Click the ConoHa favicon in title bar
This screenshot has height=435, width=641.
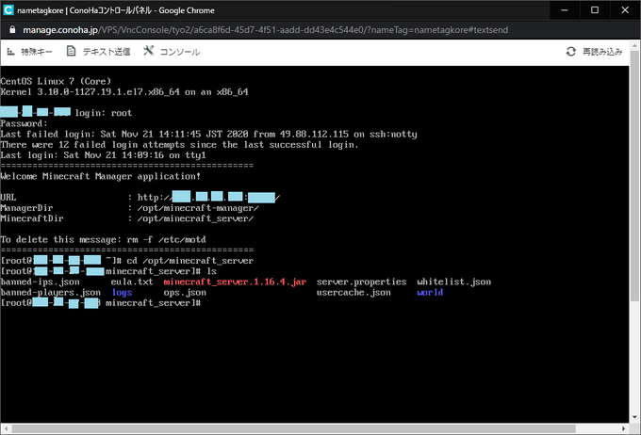8,10
